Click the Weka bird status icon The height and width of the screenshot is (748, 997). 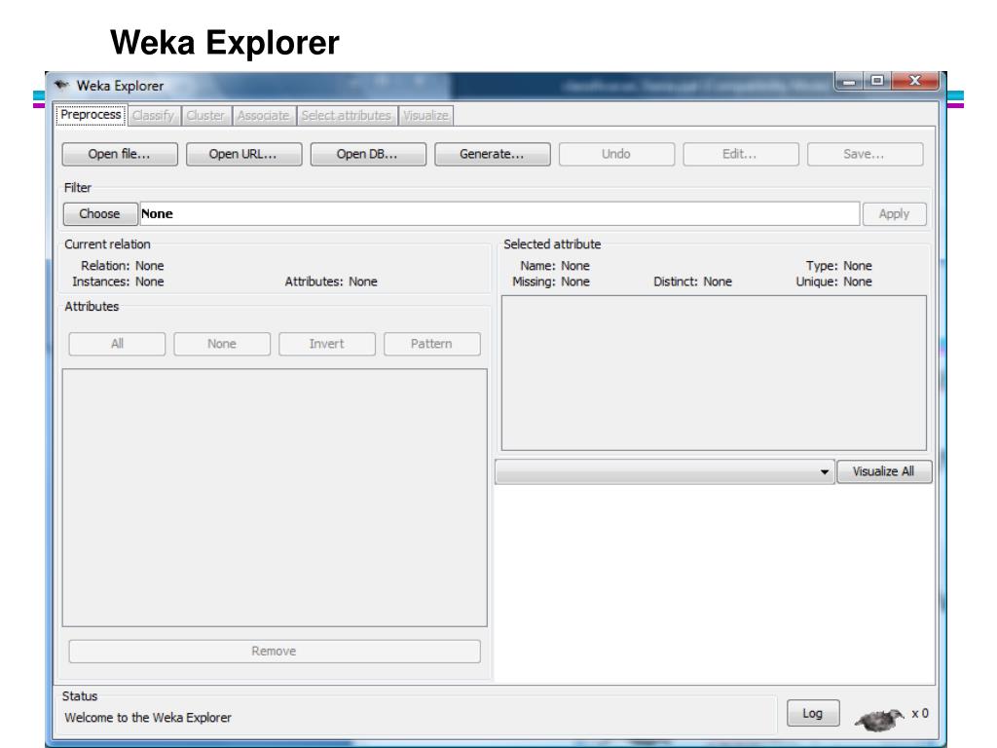(x=879, y=719)
